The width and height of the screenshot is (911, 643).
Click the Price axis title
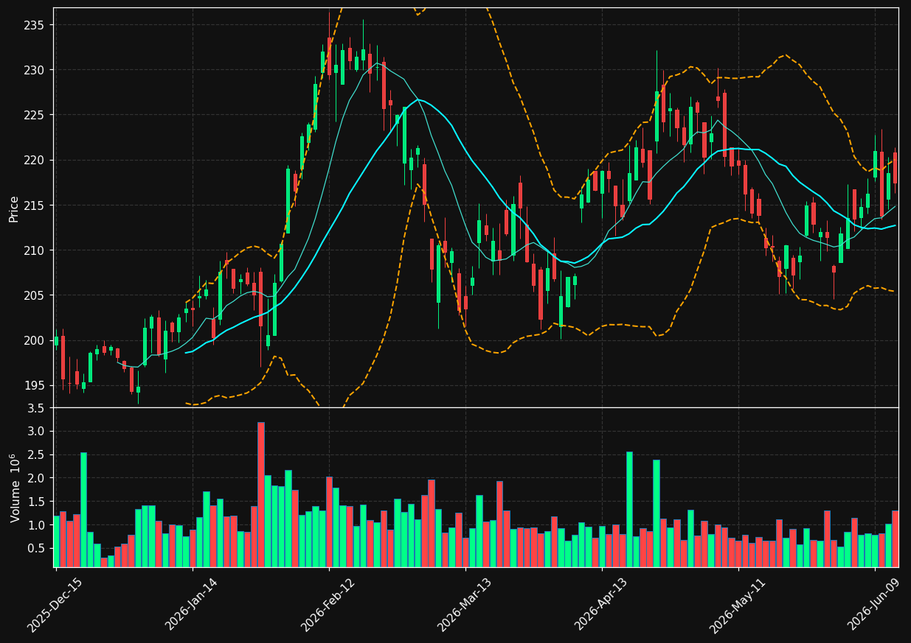14,208
